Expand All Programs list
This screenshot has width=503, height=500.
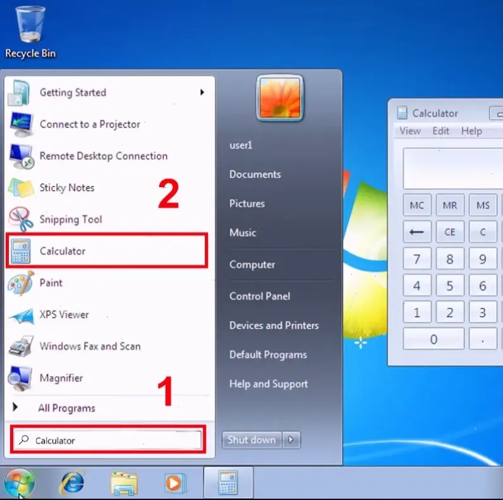click(x=66, y=408)
